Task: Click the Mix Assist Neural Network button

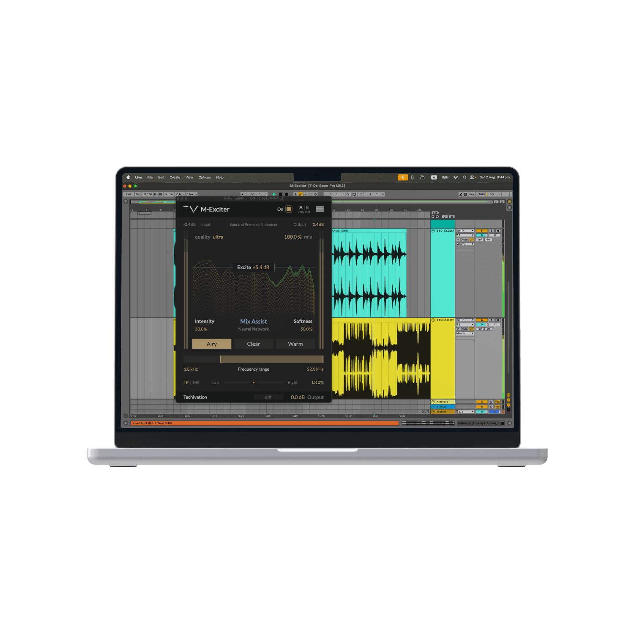Action: tap(253, 325)
